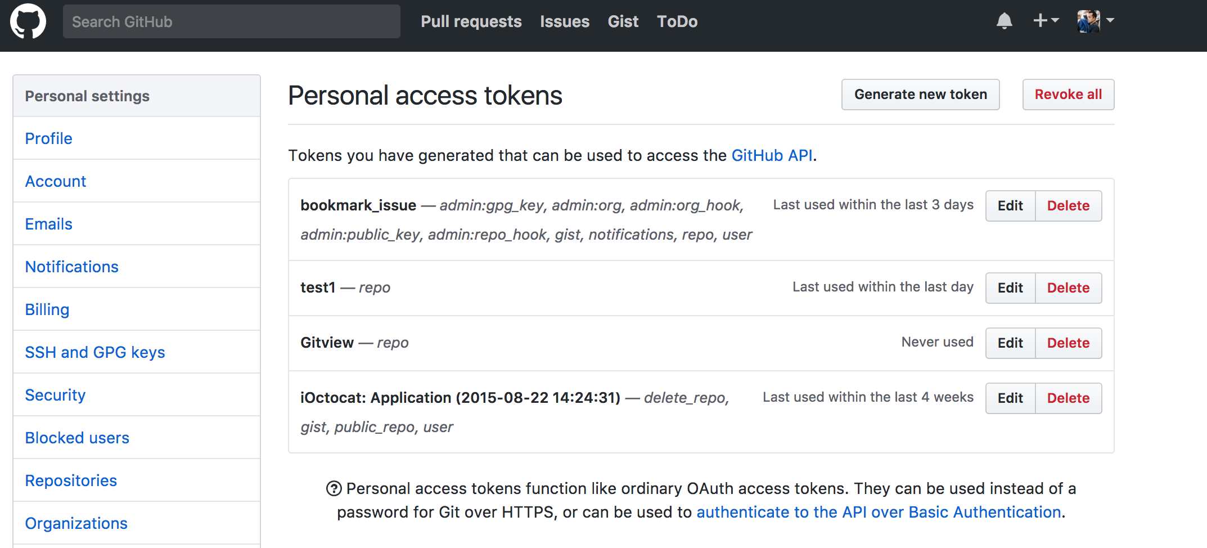Edit the bookmark_issue token
Image resolution: width=1207 pixels, height=548 pixels.
pyautogui.click(x=1010, y=206)
